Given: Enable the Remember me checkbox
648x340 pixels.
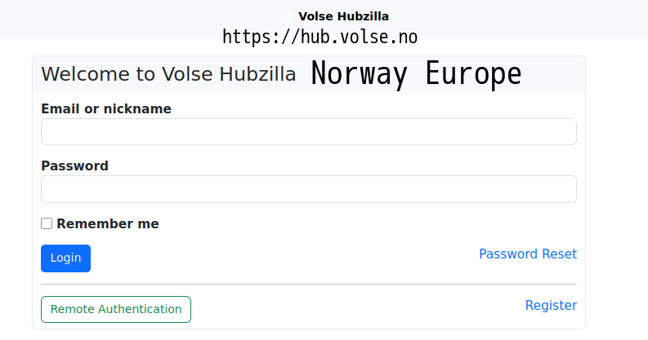Looking at the screenshot, I should 47,223.
